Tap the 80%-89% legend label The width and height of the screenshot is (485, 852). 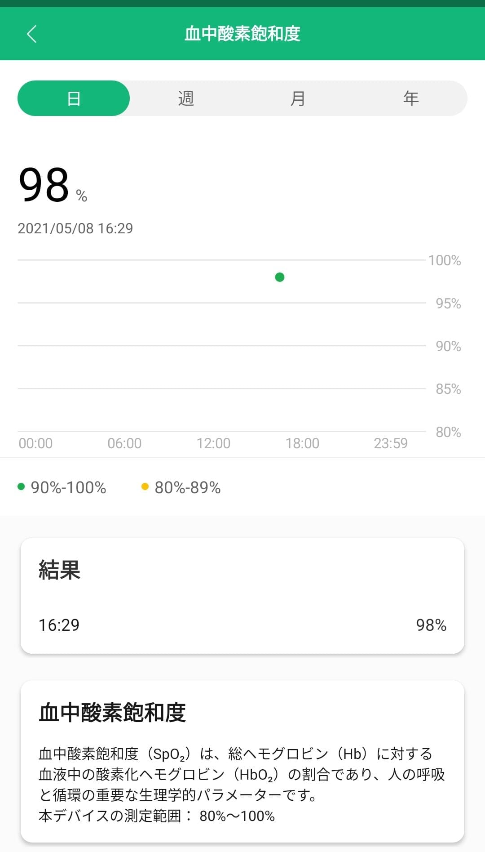[x=188, y=487]
